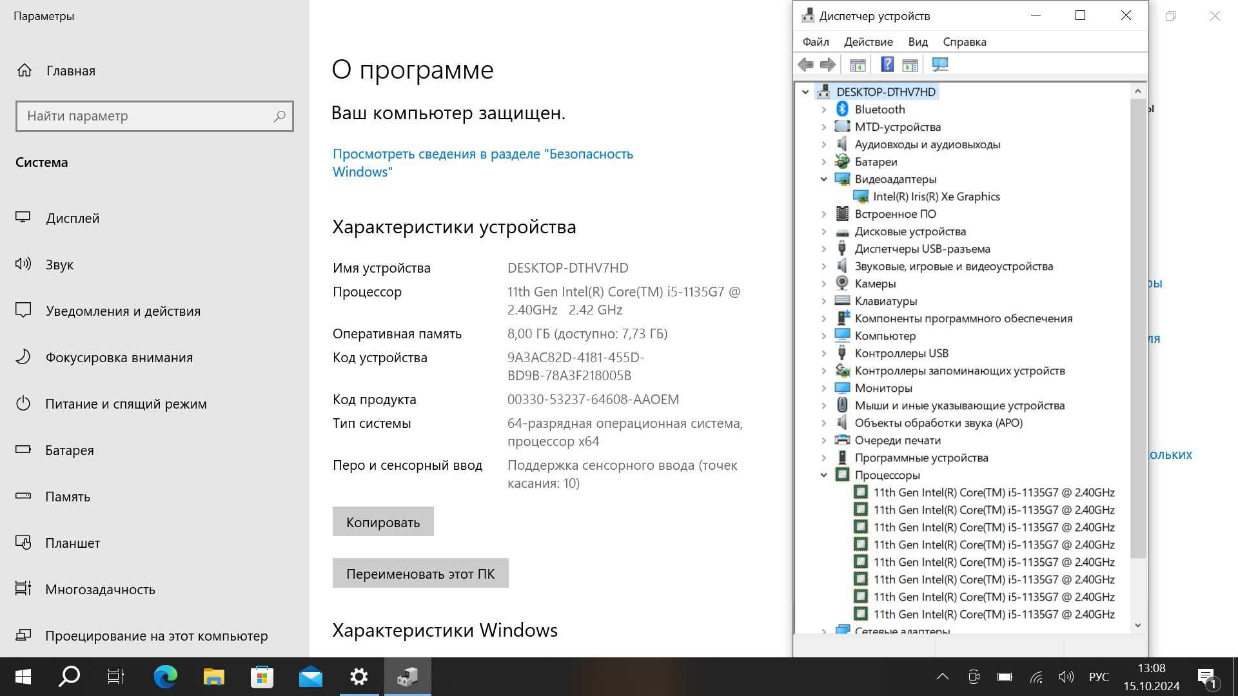This screenshot has width=1238, height=696.
Task: Expand Встроенное ПО node
Action: pyautogui.click(x=823, y=214)
